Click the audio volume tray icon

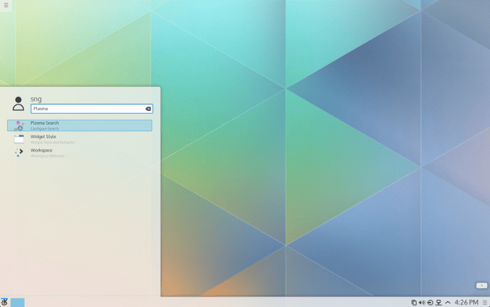click(421, 302)
